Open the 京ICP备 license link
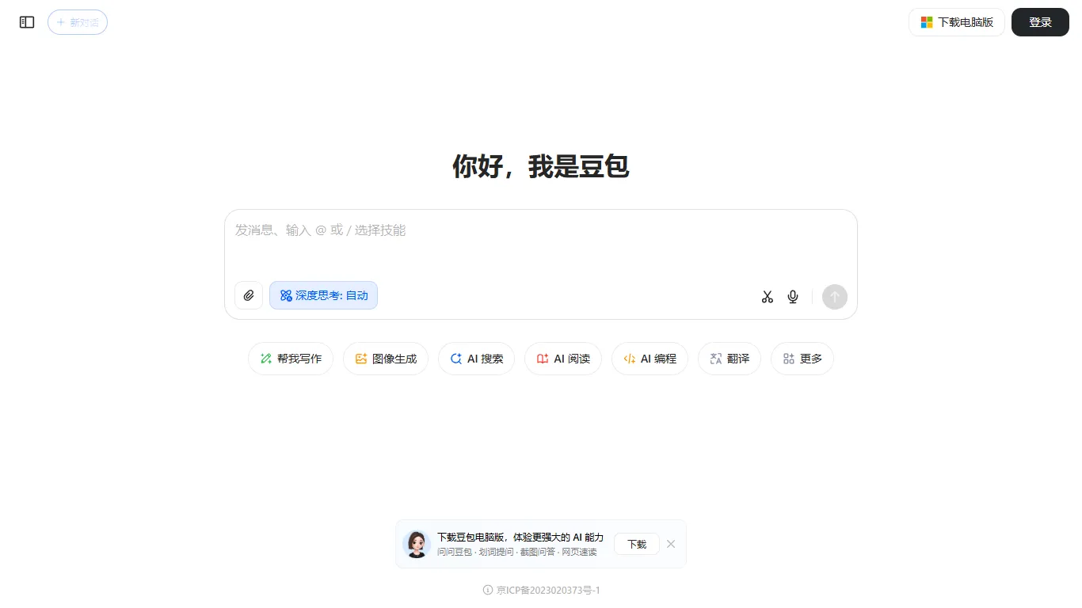 [547, 590]
